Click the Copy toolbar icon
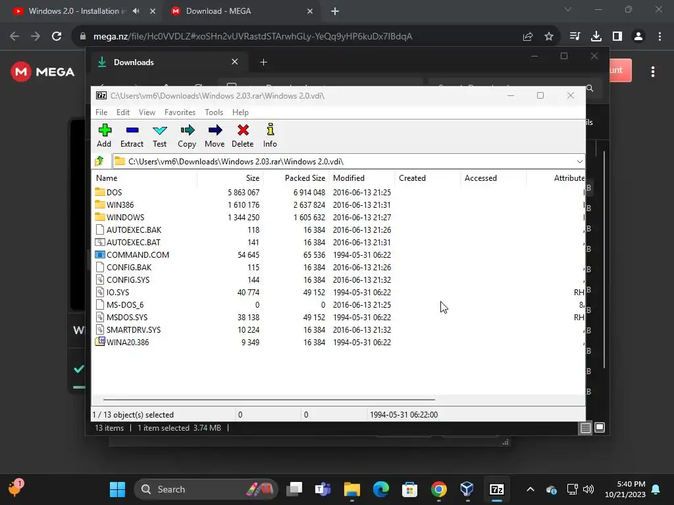The height and width of the screenshot is (505, 674). (x=187, y=135)
